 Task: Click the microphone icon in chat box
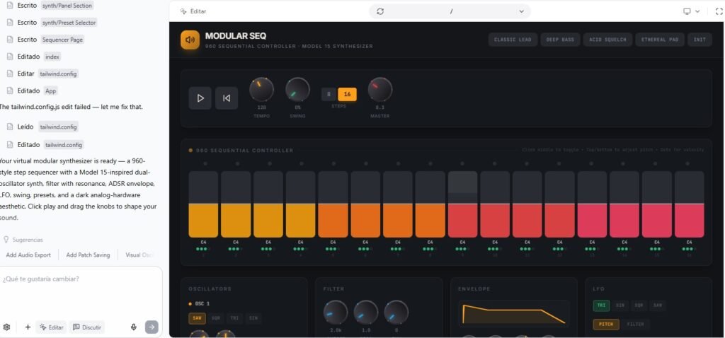pos(133,327)
